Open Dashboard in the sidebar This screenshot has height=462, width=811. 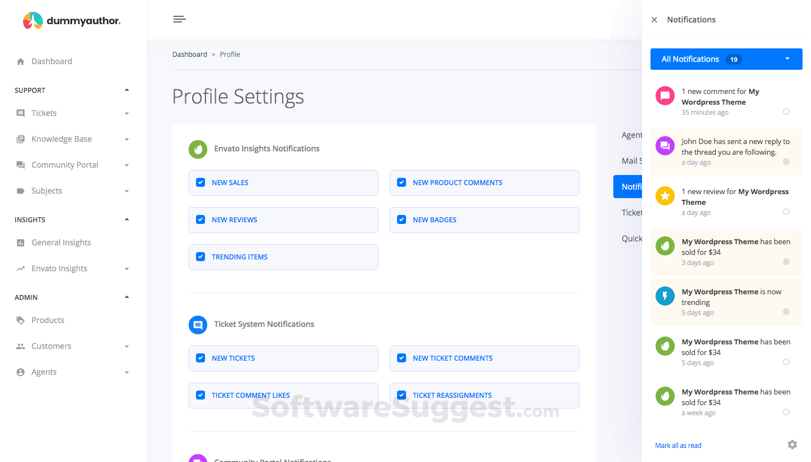point(52,61)
